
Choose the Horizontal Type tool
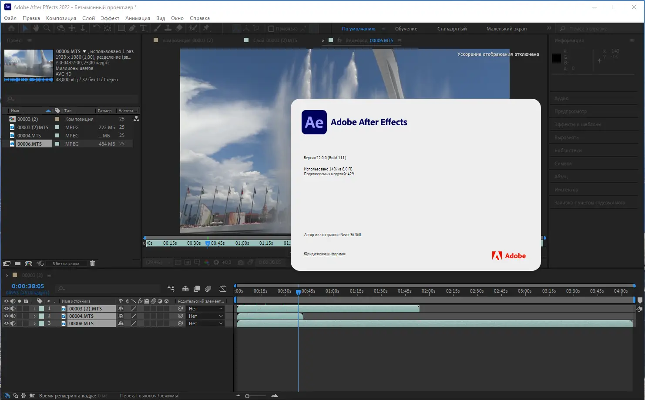(x=143, y=28)
